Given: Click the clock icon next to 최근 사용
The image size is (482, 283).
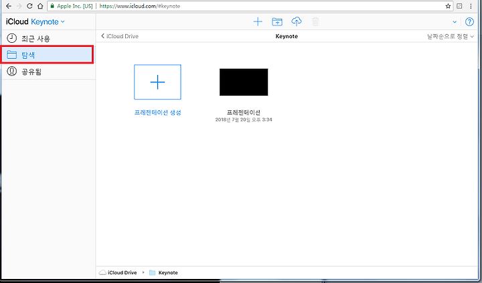Looking at the screenshot, I should click(x=11, y=38).
